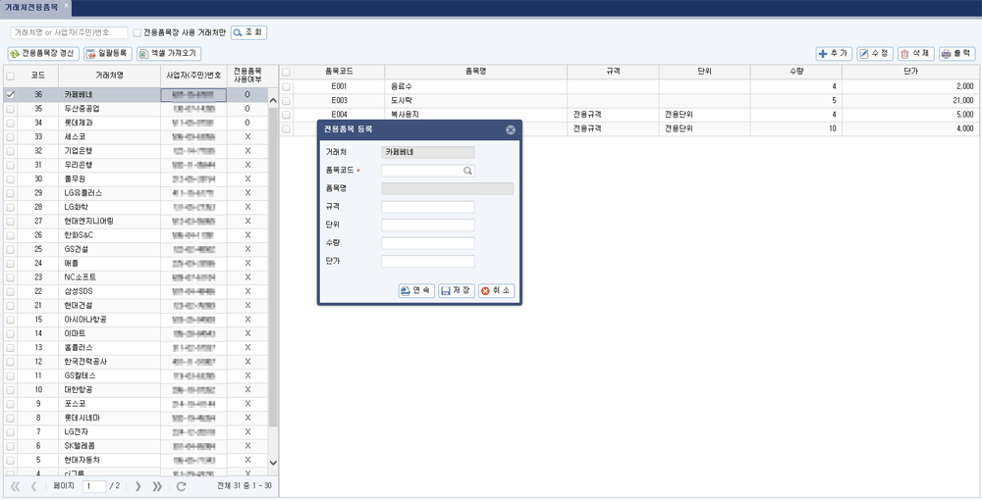The image size is (982, 500).
Task: Click price cell 21,000
Action: [x=911, y=101]
